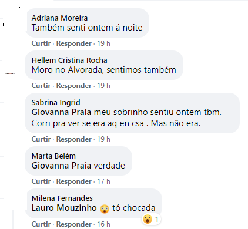Screen dimensions: 248x229
Task: Reply to Adriana Moreira's comment
Action: [74, 43]
